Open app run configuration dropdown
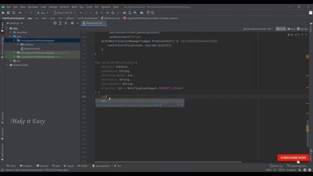This screenshot has width=313, height=176. tap(43, 13)
